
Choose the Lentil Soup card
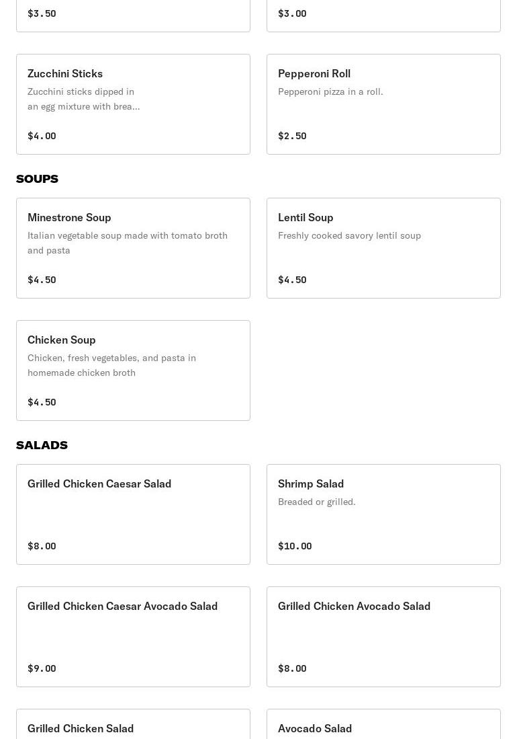(x=383, y=248)
